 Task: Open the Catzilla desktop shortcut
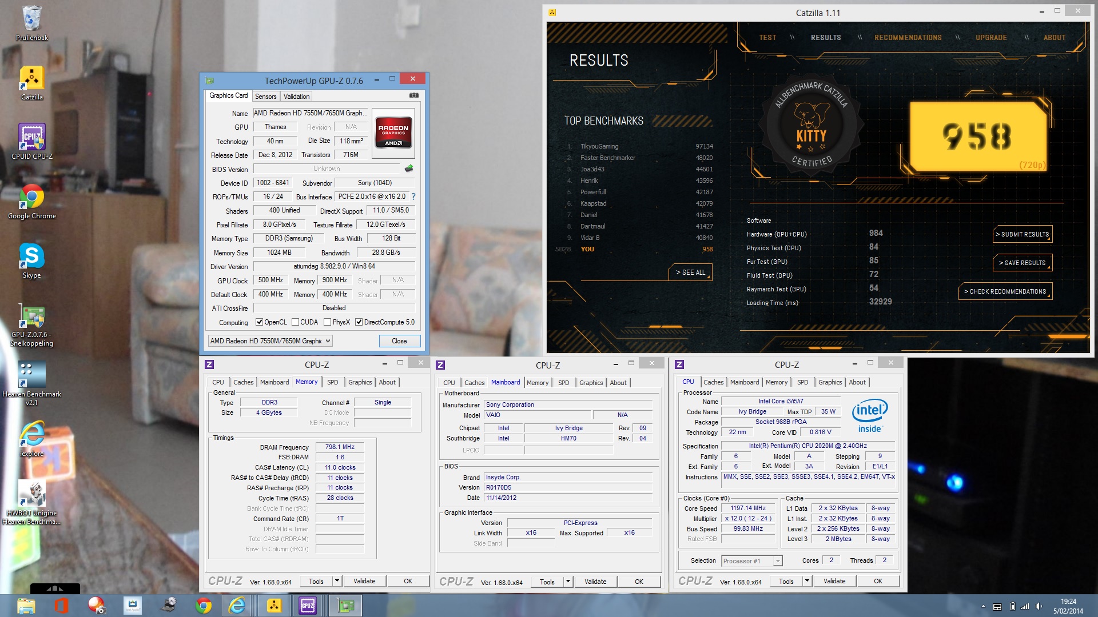click(32, 83)
